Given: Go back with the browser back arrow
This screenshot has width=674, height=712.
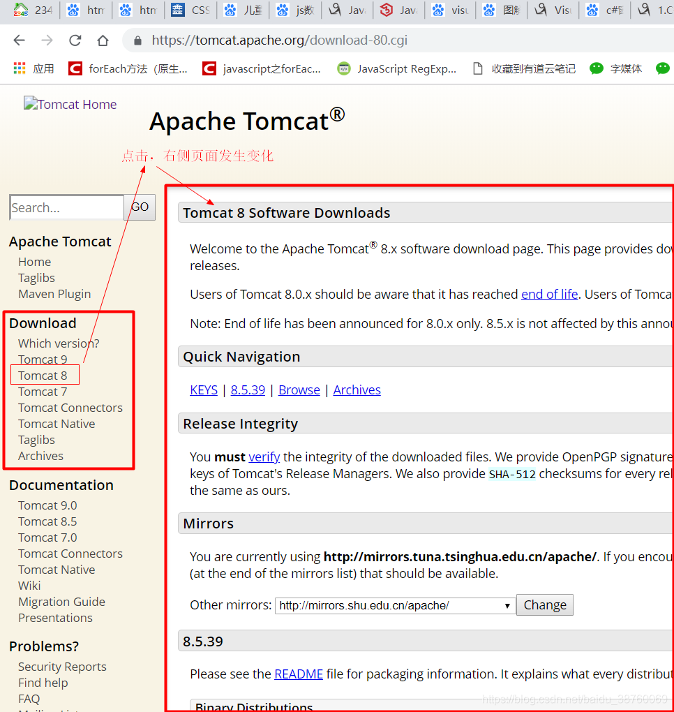Looking at the screenshot, I should [x=19, y=40].
